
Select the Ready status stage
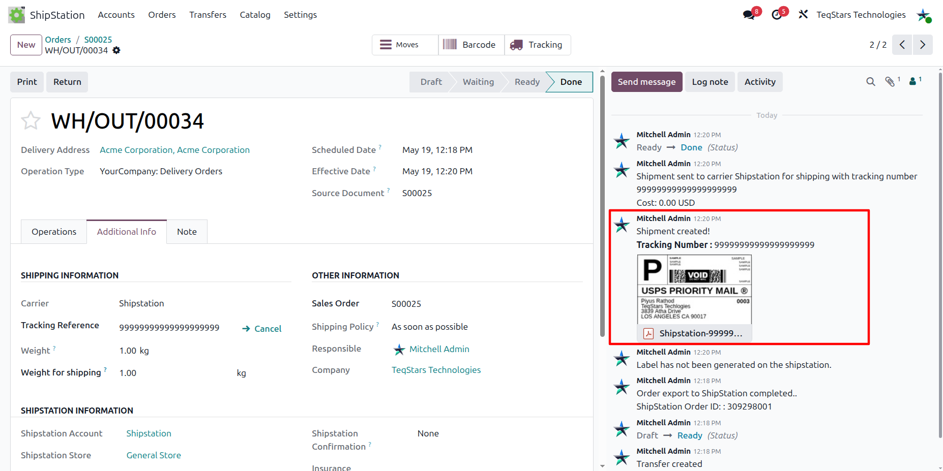point(527,82)
